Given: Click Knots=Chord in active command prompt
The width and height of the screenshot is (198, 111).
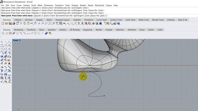Looking at the screenshot, I should pos(49,16).
